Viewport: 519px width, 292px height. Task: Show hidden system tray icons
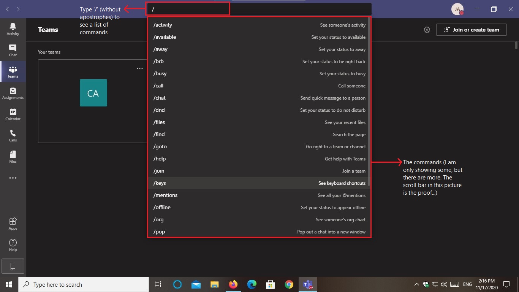coord(417,284)
